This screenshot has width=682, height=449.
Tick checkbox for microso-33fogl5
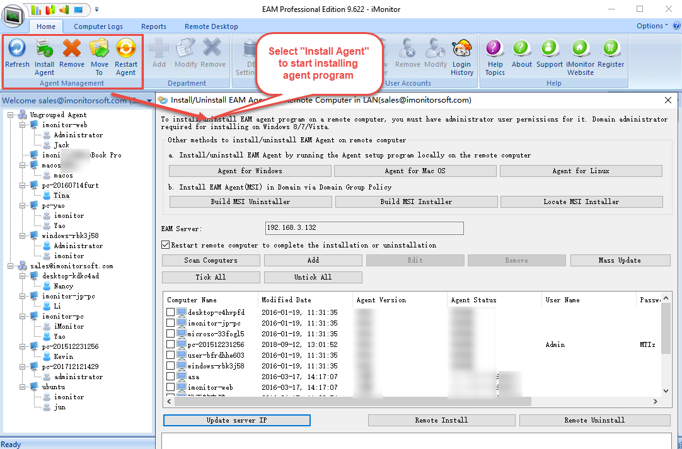pos(170,334)
